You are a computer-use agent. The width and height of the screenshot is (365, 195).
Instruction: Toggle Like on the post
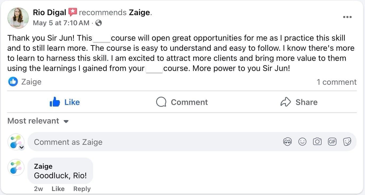(x=65, y=102)
